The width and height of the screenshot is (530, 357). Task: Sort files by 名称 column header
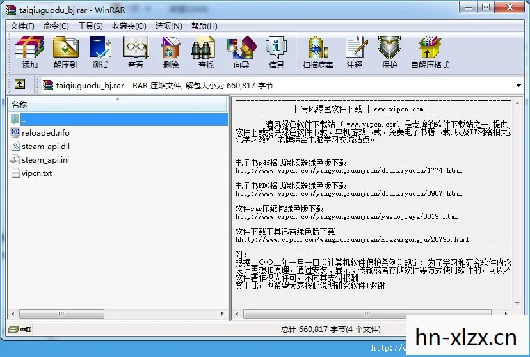118,104
